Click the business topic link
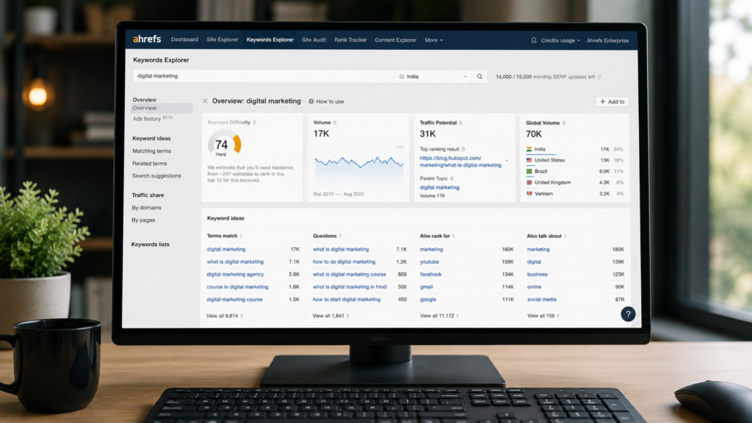The width and height of the screenshot is (752, 423). click(x=537, y=275)
